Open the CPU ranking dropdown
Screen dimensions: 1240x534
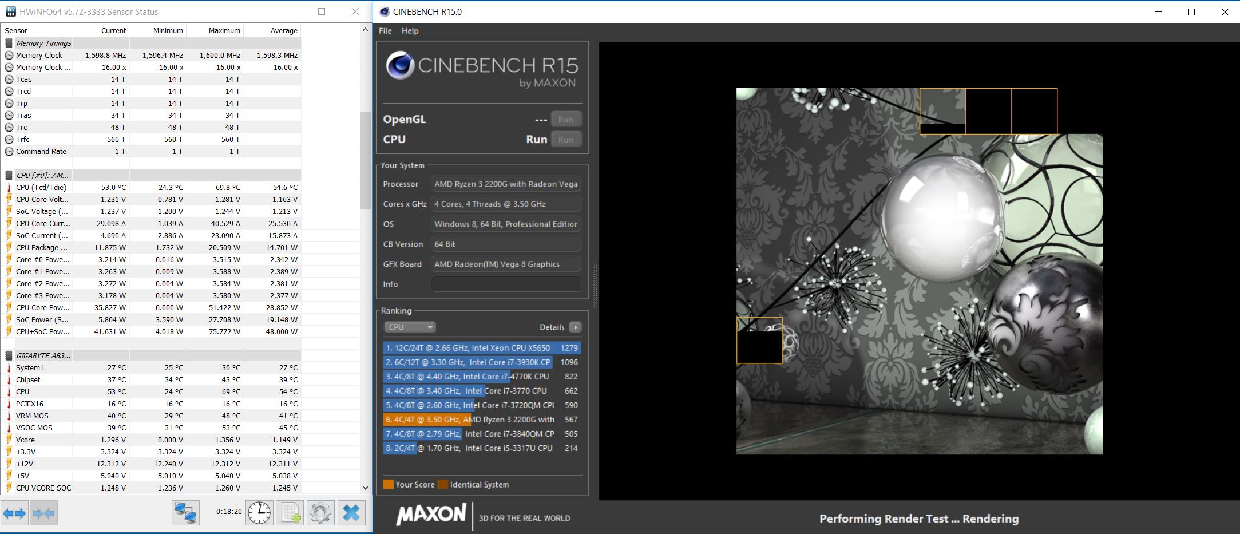(410, 327)
